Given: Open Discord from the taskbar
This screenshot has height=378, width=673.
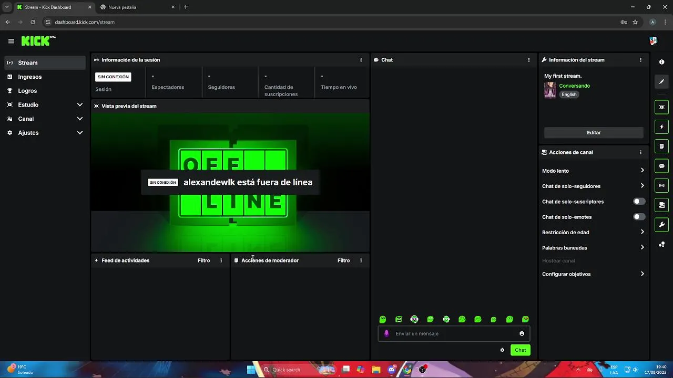Looking at the screenshot, I should pos(391,370).
